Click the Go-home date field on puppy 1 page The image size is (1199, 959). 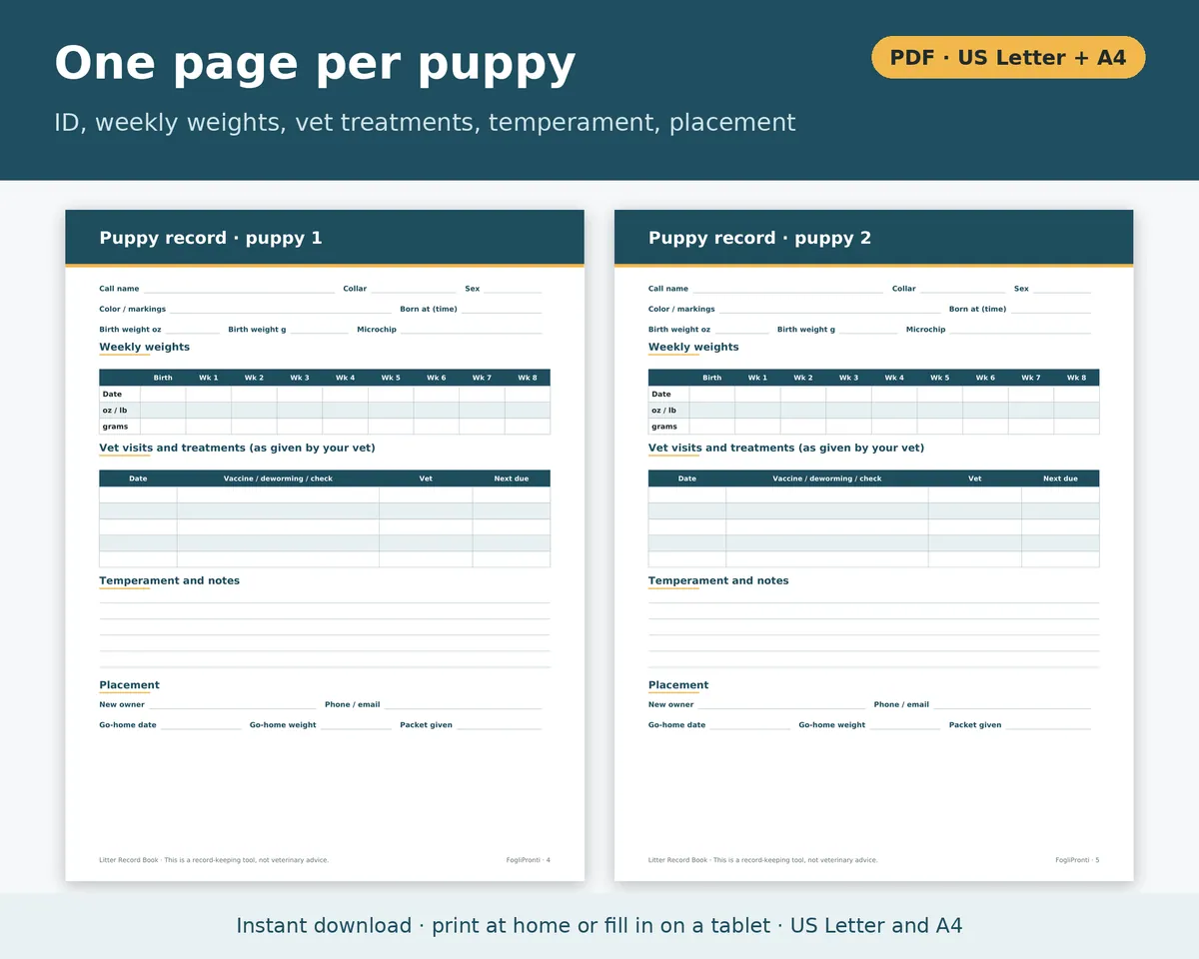coord(201,725)
